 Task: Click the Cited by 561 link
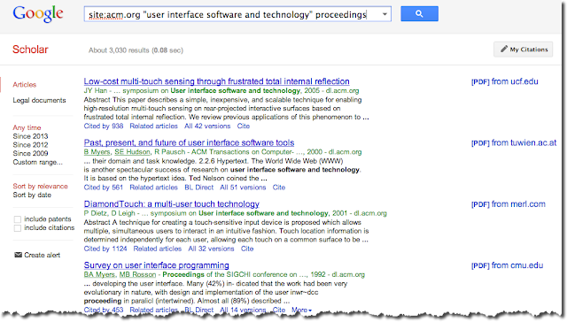(x=104, y=188)
